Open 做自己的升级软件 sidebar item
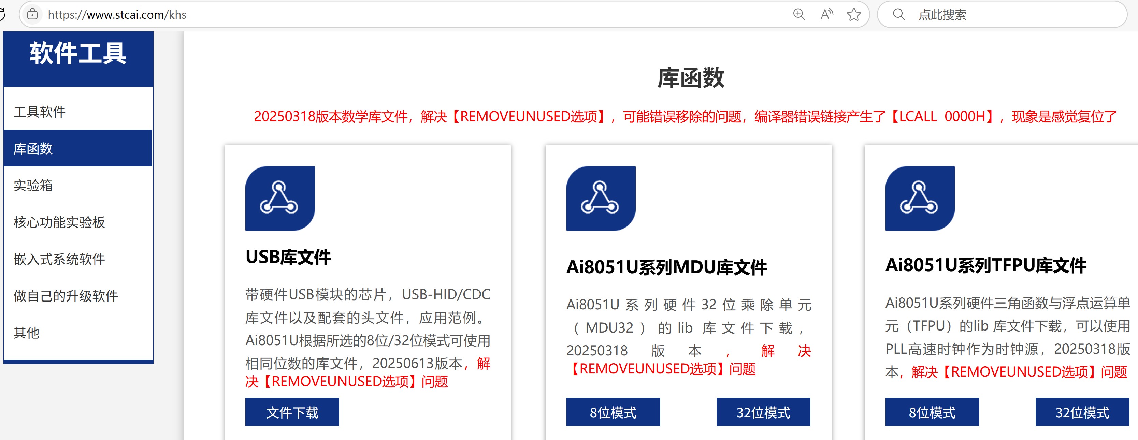The width and height of the screenshot is (1138, 440). pos(78,295)
